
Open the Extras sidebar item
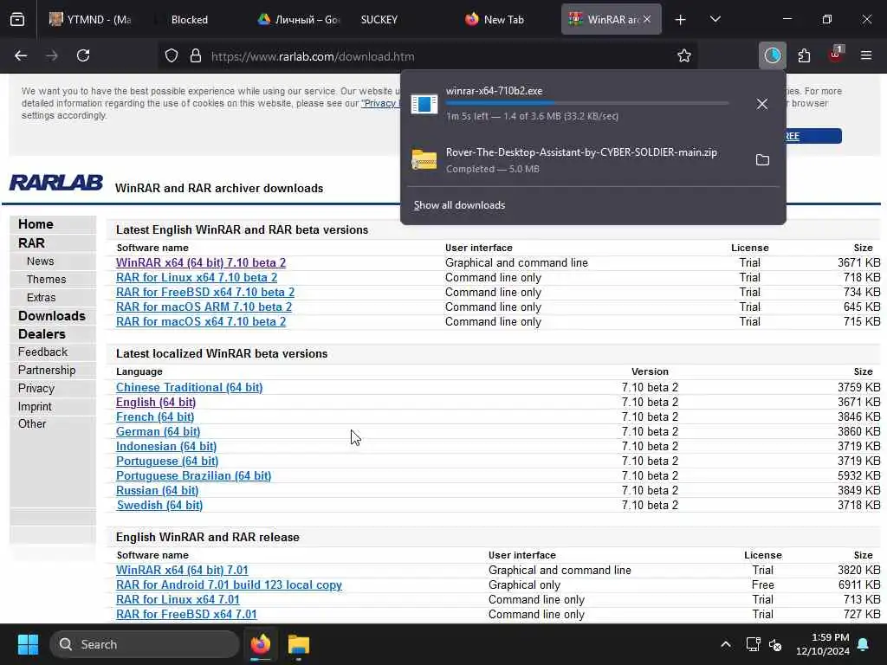(42, 298)
